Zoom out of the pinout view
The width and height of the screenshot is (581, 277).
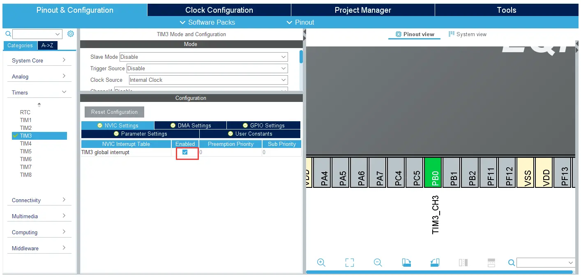pos(378,263)
